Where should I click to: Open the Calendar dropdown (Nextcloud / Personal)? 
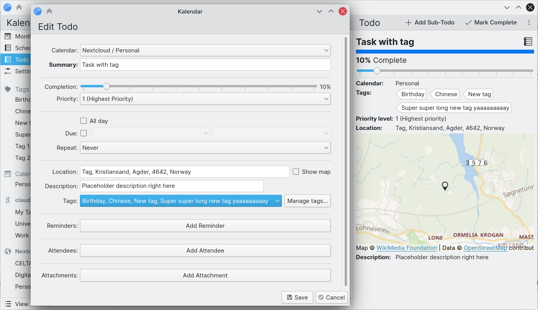[205, 50]
